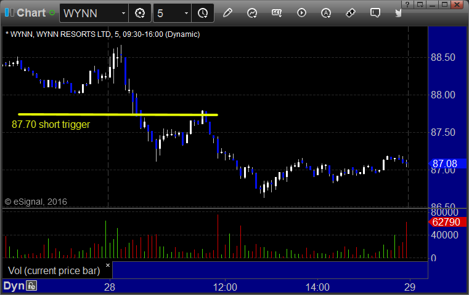Click the 14:00 time axis label
The height and width of the screenshot is (295, 469).
point(317,287)
